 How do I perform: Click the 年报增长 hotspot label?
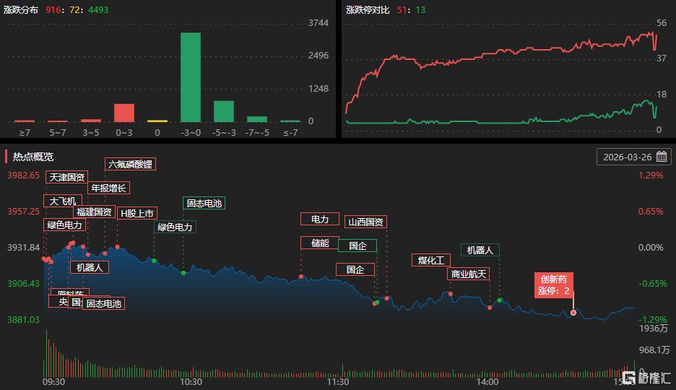tap(108, 188)
